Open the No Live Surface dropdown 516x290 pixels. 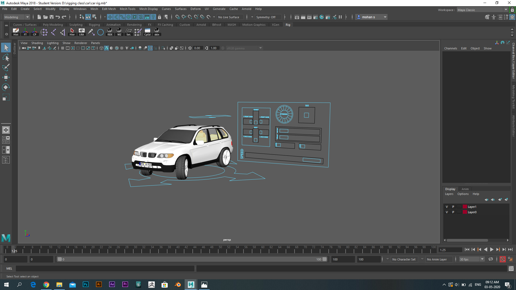(x=230, y=17)
